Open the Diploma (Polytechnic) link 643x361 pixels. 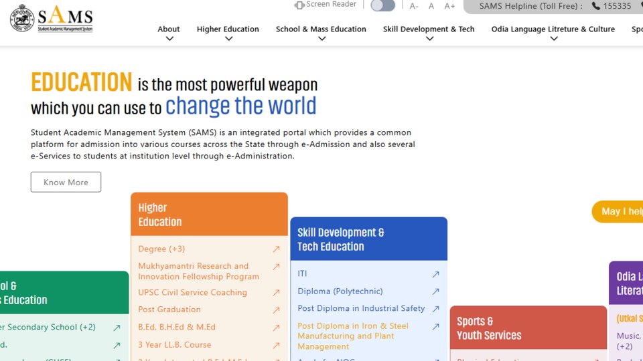pyautogui.click(x=340, y=291)
